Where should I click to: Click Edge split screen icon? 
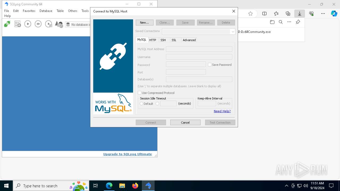(265, 14)
